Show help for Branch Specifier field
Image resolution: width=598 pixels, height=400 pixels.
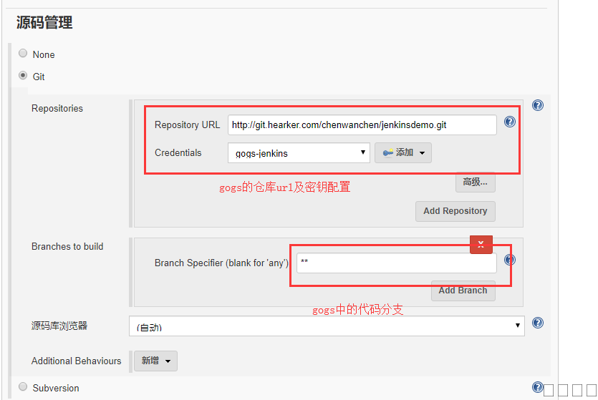510,260
